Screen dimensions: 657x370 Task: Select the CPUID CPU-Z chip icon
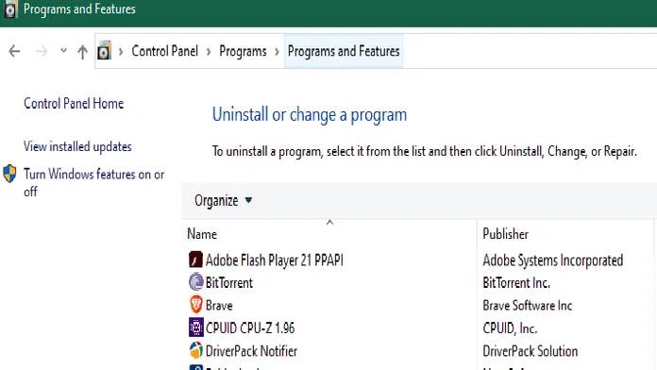coord(195,328)
